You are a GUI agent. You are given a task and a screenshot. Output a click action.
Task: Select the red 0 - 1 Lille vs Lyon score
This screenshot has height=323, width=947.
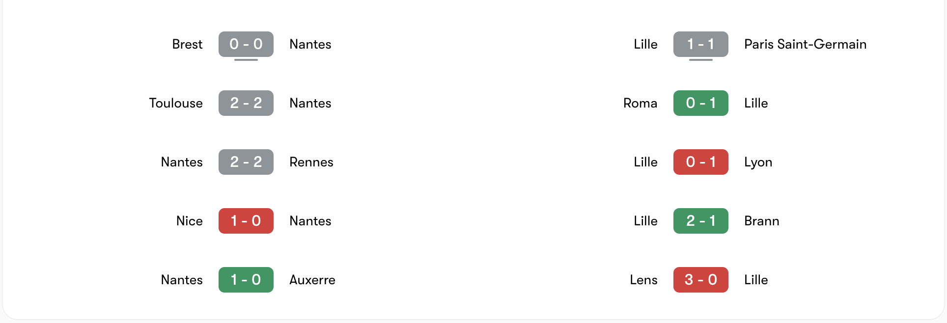[700, 162]
